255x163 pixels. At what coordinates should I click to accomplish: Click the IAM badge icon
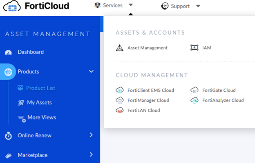pyautogui.click(x=195, y=48)
